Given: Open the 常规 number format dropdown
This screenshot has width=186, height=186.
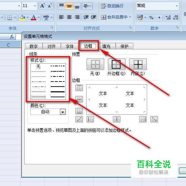Looking at the screenshot, I should click(x=177, y=6).
